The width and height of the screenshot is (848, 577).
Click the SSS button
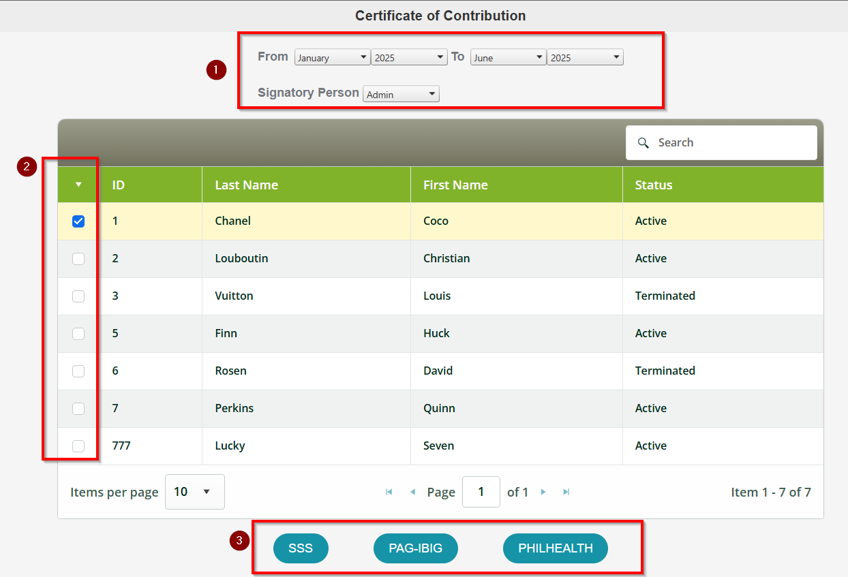[x=301, y=548]
